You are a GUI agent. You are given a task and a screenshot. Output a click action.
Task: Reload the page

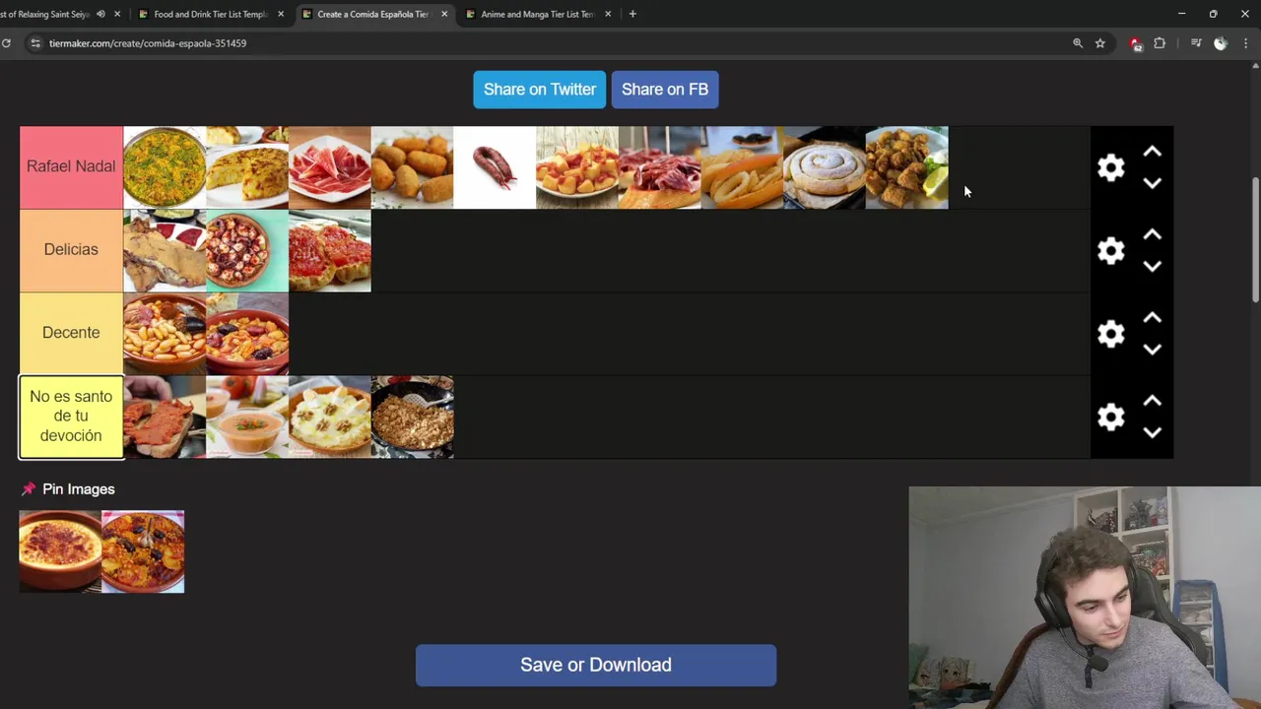(6, 43)
